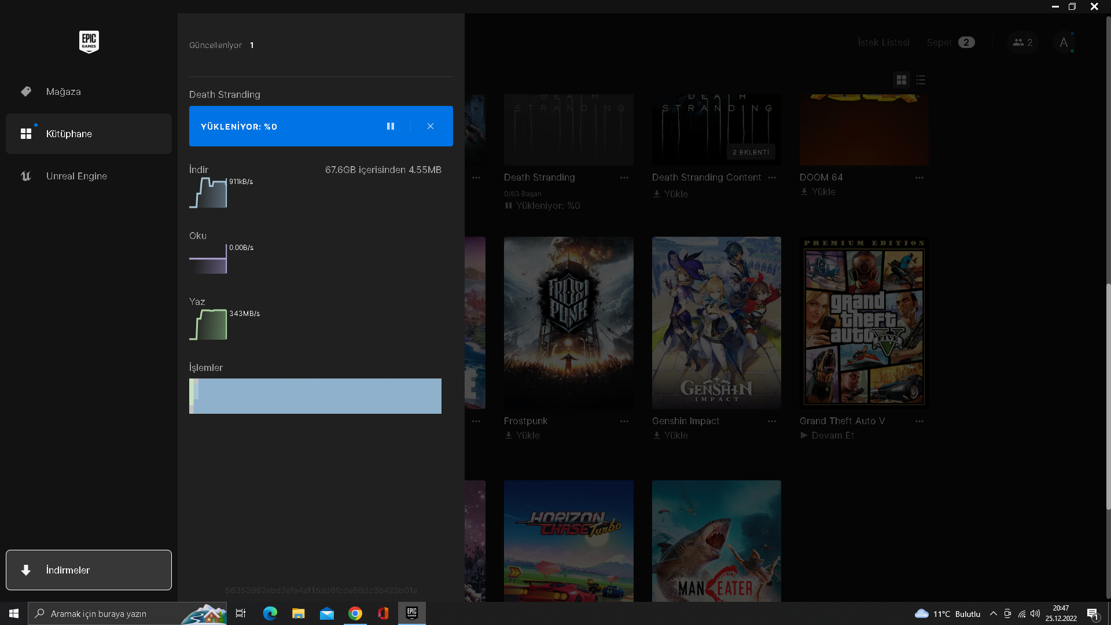Open the İstek Listesi wishlist
Screen dimensions: 1111x625
pyautogui.click(x=883, y=42)
